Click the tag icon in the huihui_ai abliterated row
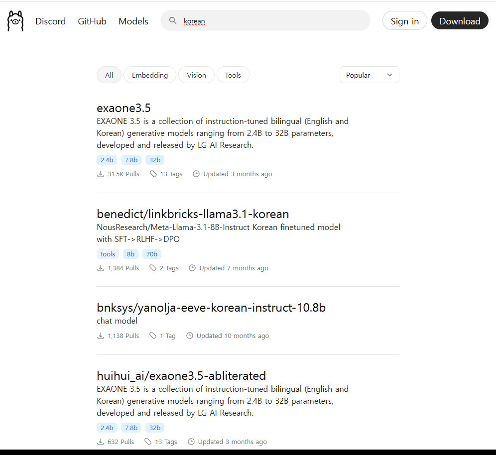The height and width of the screenshot is (455, 496). pyautogui.click(x=148, y=442)
